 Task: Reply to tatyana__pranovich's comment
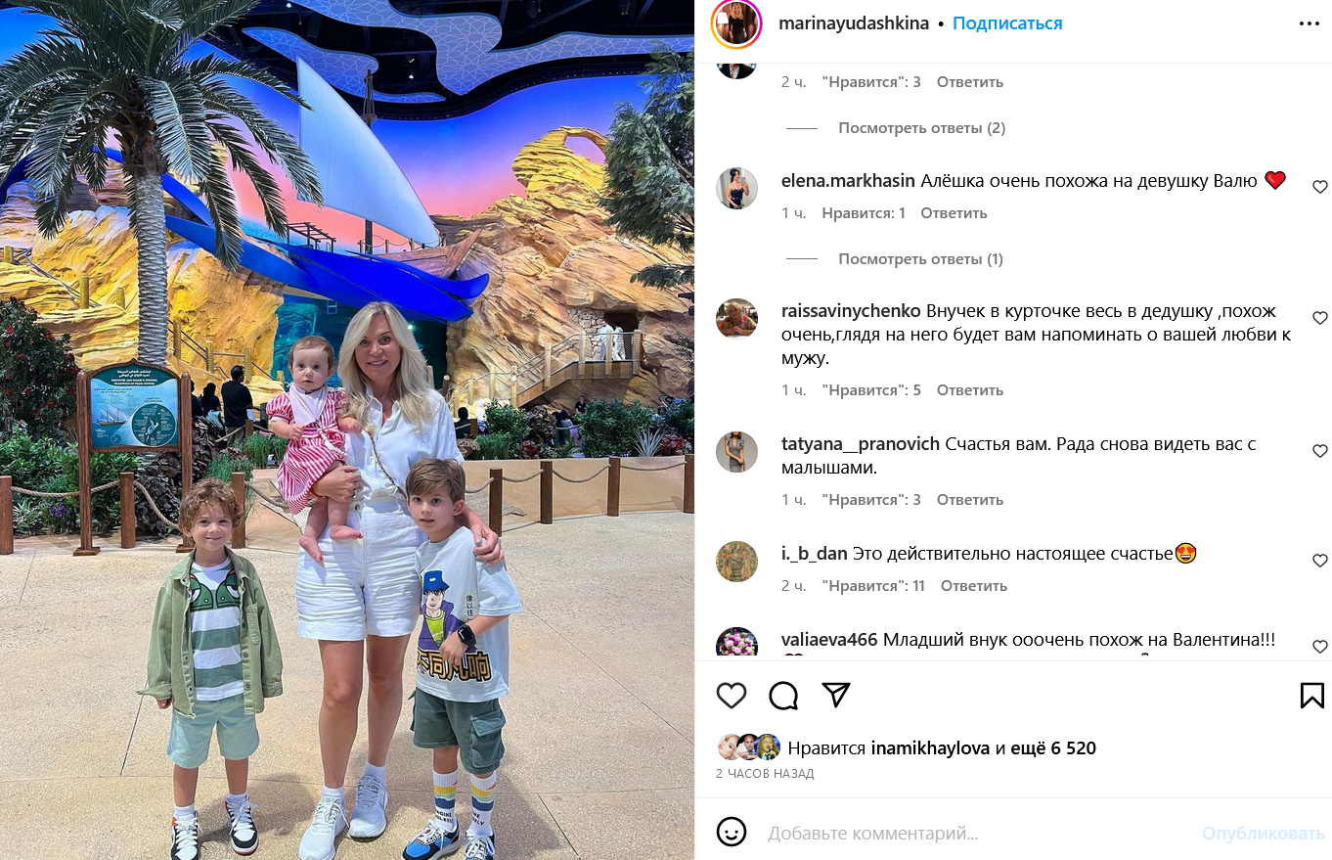(970, 500)
